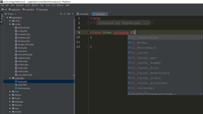
Task: Select CI_Cache_file suggestion
Action: pos(164,68)
